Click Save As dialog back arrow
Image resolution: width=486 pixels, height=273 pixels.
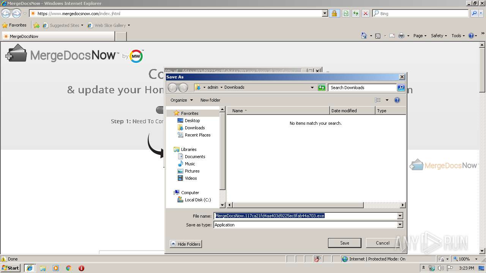point(172,88)
